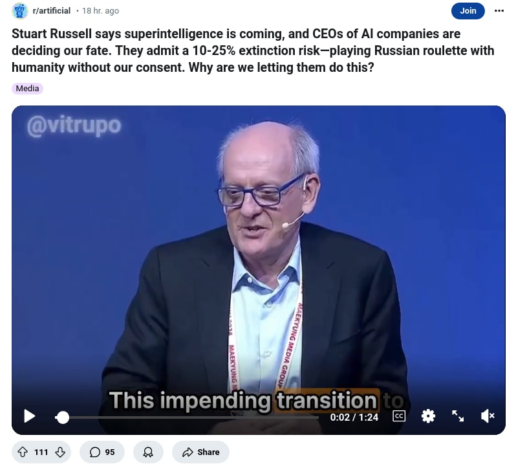This screenshot has height=466, width=516.
Task: Seek to the middle of the video timeline
Action: point(187,417)
